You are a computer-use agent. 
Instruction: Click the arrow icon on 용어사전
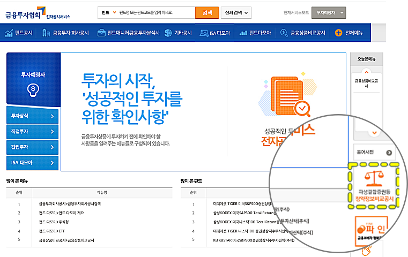[x=389, y=153]
